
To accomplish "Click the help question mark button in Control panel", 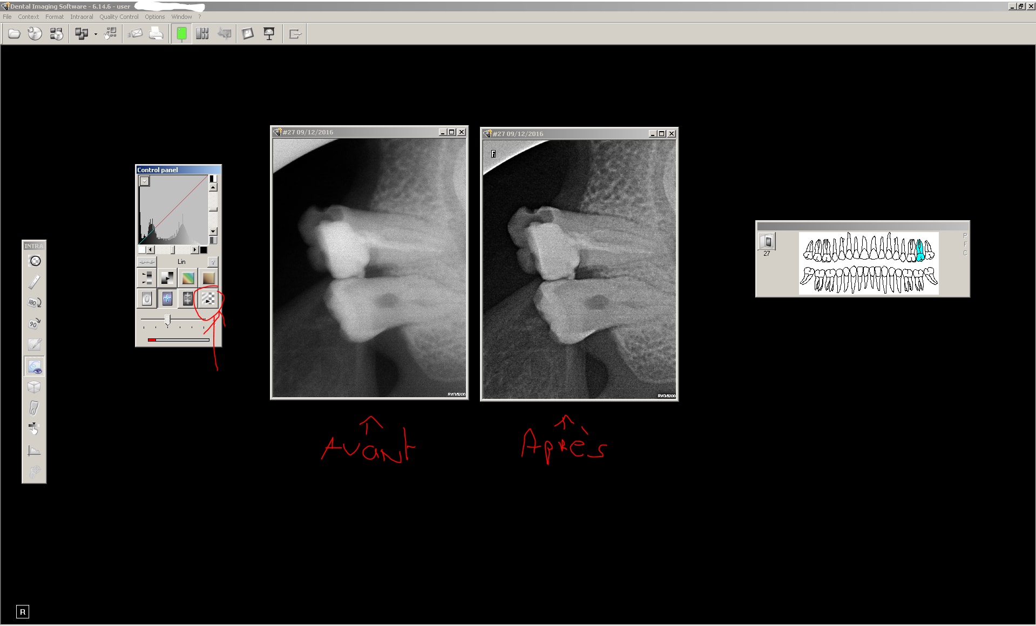I will (x=213, y=262).
